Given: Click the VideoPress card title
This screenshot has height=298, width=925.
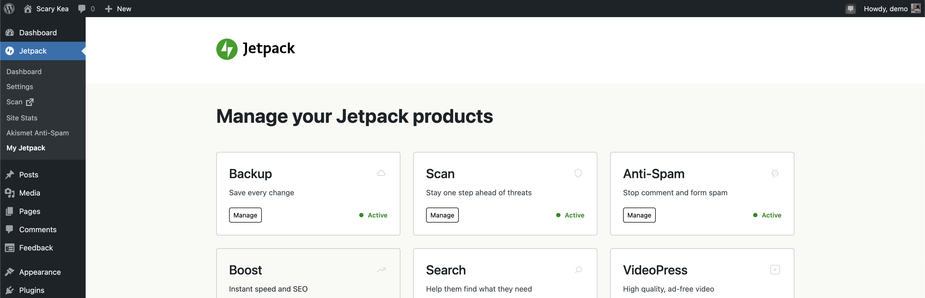Looking at the screenshot, I should tap(655, 270).
